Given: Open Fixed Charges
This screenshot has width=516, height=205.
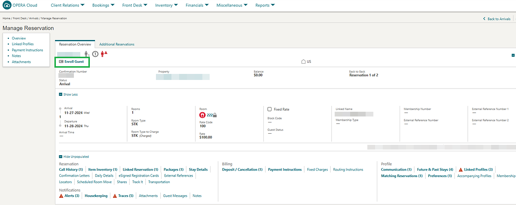Looking at the screenshot, I should (318, 169).
